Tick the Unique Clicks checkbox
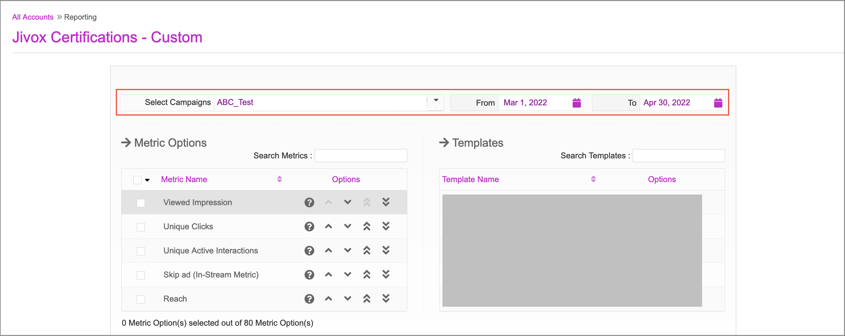This screenshot has width=845, height=336. click(141, 227)
